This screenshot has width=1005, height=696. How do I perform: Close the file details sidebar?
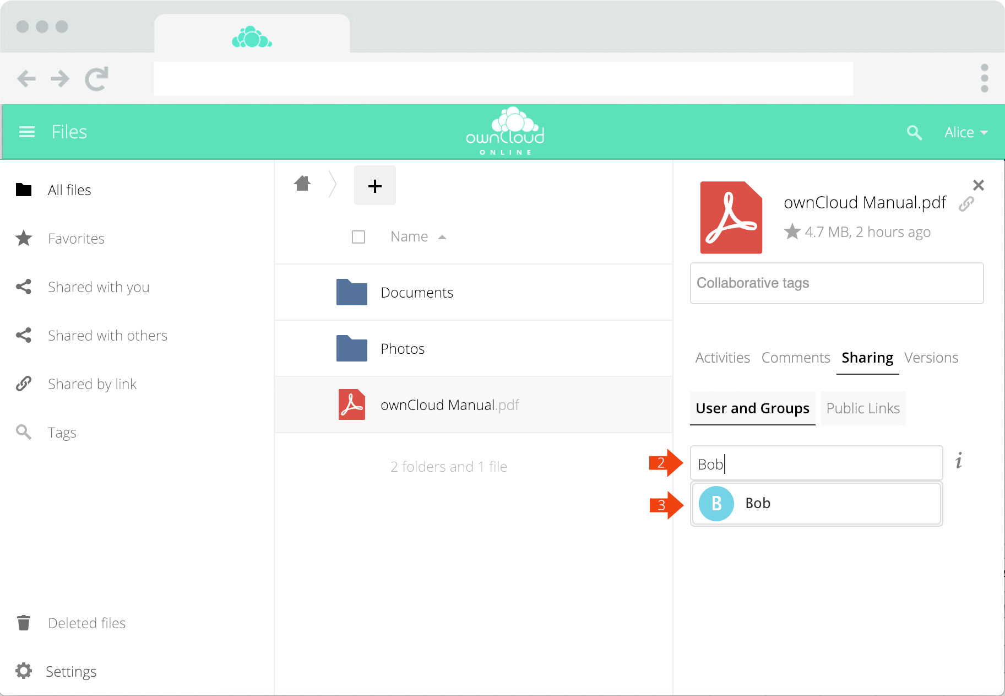978,185
